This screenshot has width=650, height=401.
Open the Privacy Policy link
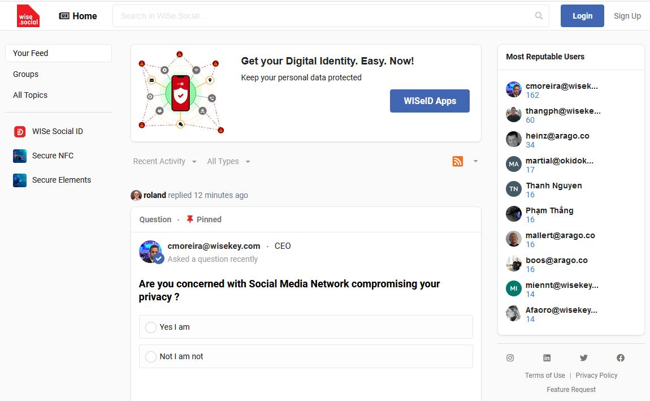point(596,376)
